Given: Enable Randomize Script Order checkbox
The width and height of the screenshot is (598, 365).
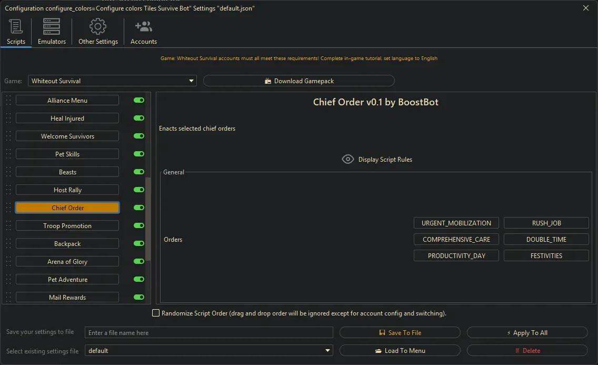Looking at the screenshot, I should 156,313.
